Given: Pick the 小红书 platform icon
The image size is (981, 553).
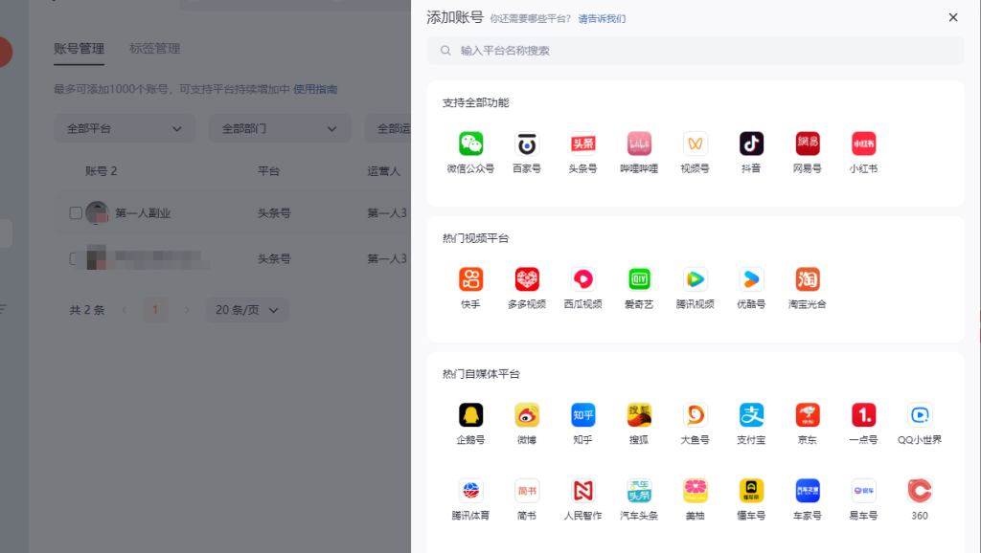Looking at the screenshot, I should pos(863,144).
